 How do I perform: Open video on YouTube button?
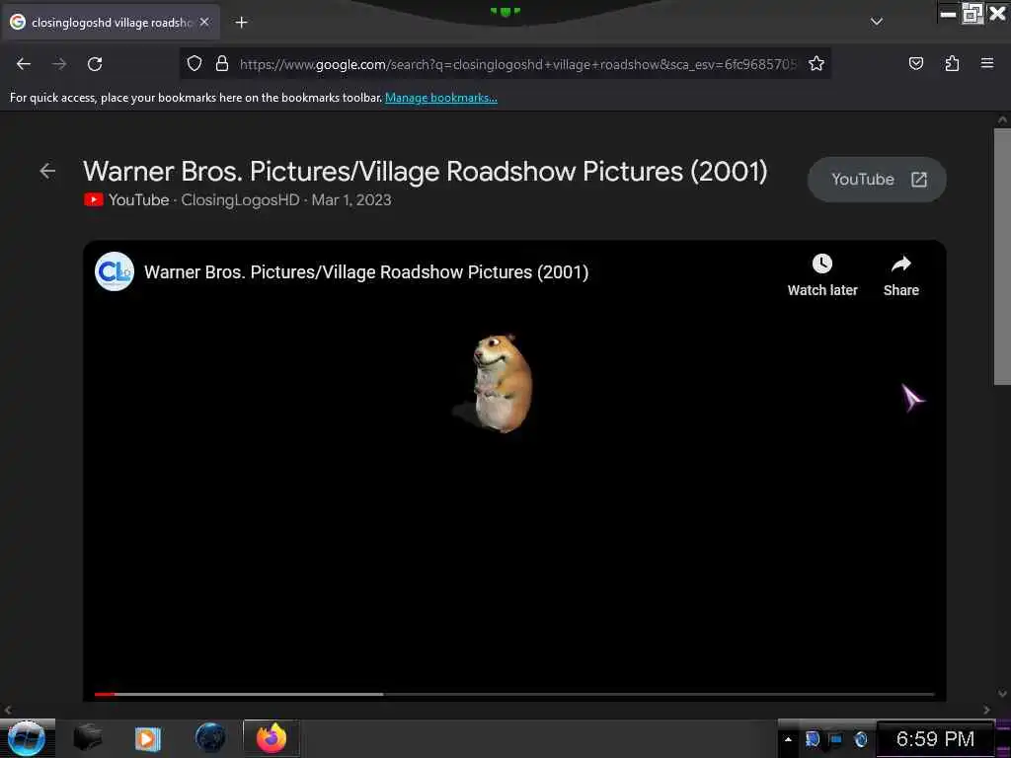tap(877, 180)
